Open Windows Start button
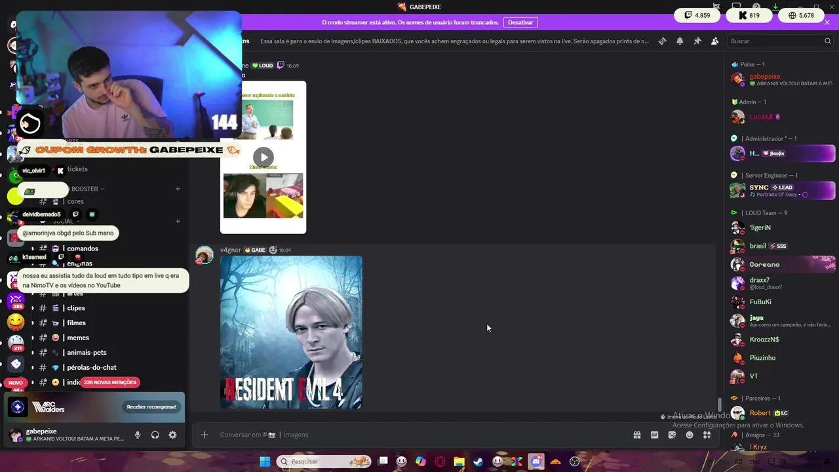This screenshot has width=839, height=472. (265, 462)
